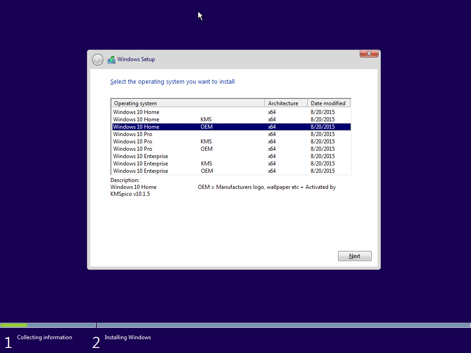Select Windows 10 Enterprise OEM row
This screenshot has width=471, height=353.
(231, 171)
